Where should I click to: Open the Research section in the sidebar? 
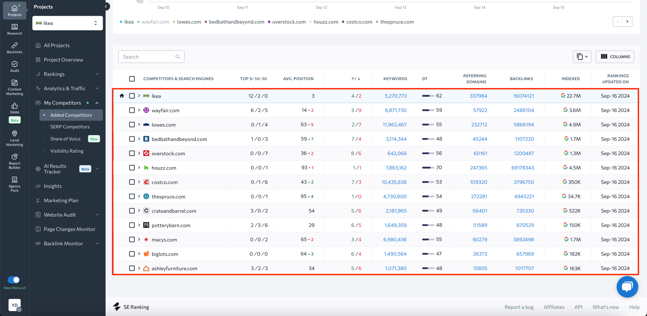pos(14,29)
